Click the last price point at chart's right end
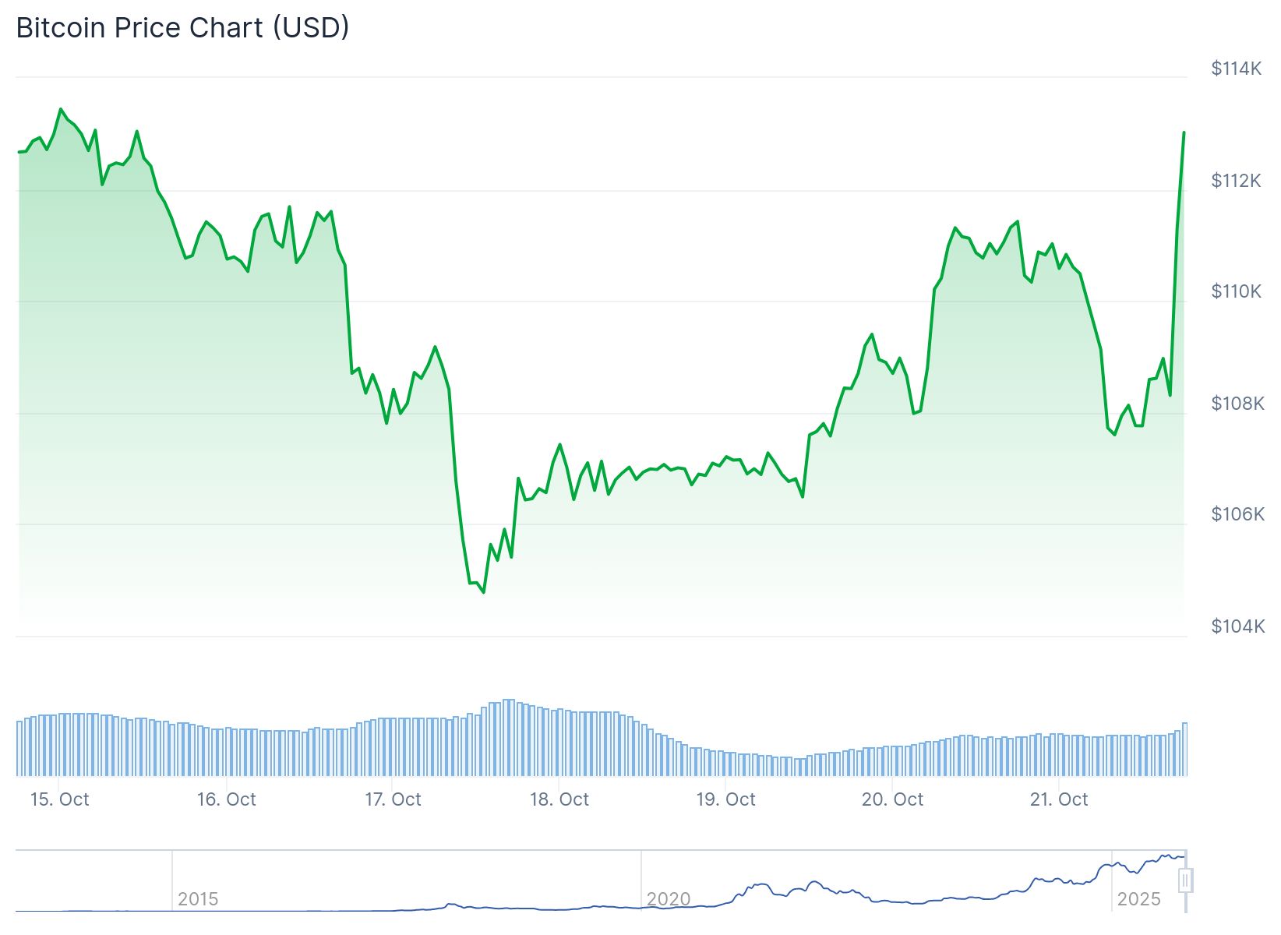The width and height of the screenshot is (1281, 935). click(x=1184, y=133)
